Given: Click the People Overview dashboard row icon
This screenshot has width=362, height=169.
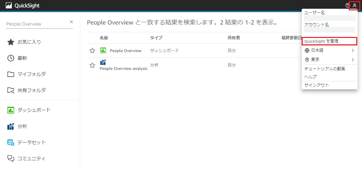Looking at the screenshot, I should click(103, 50).
